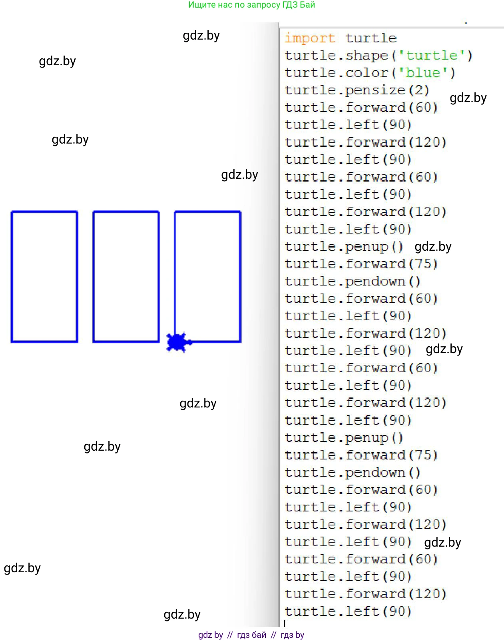Click the blue turtle cursor icon
This screenshot has height=641, width=504.
[x=177, y=342]
